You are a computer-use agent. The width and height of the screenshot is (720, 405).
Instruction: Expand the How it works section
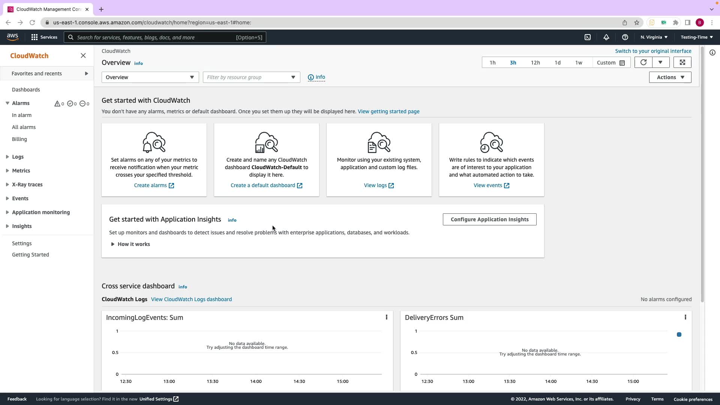(x=130, y=244)
